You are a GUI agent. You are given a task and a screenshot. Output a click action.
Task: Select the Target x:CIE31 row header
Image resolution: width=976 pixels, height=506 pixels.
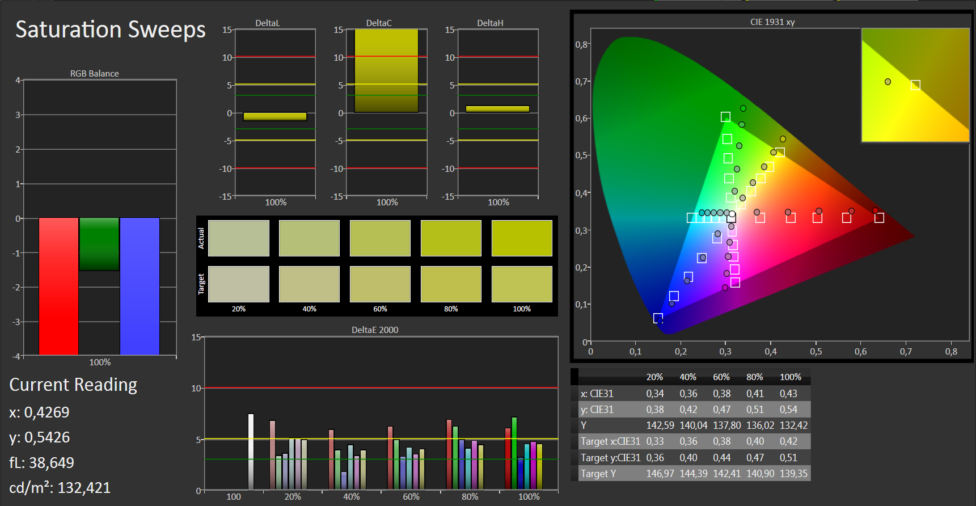click(x=610, y=441)
